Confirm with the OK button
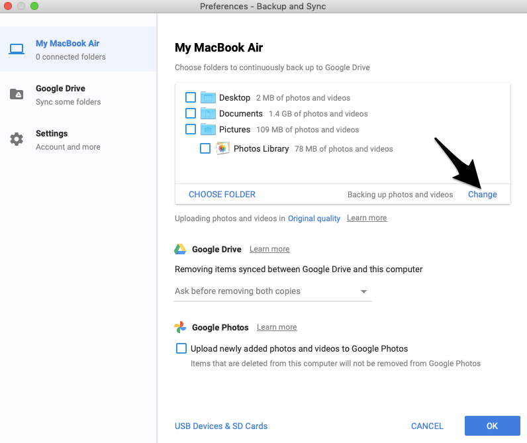Image resolution: width=527 pixels, height=443 pixels. 492,426
